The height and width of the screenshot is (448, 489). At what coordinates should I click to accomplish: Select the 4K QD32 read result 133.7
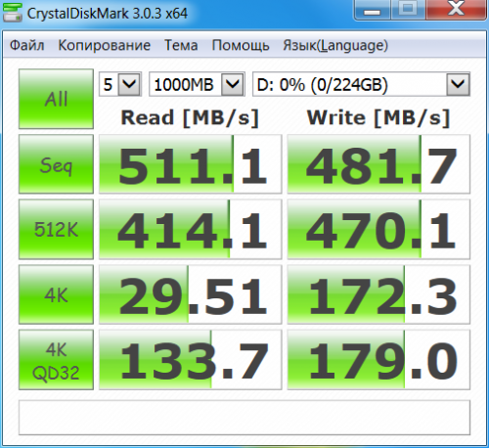pos(191,360)
